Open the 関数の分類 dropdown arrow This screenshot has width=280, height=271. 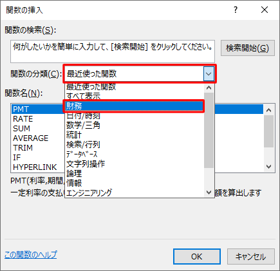209,73
